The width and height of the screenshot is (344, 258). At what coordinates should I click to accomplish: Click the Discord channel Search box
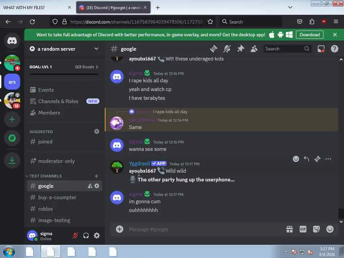(287, 49)
